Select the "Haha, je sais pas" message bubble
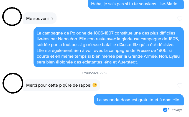189x117 pixels. [x=136, y=4]
